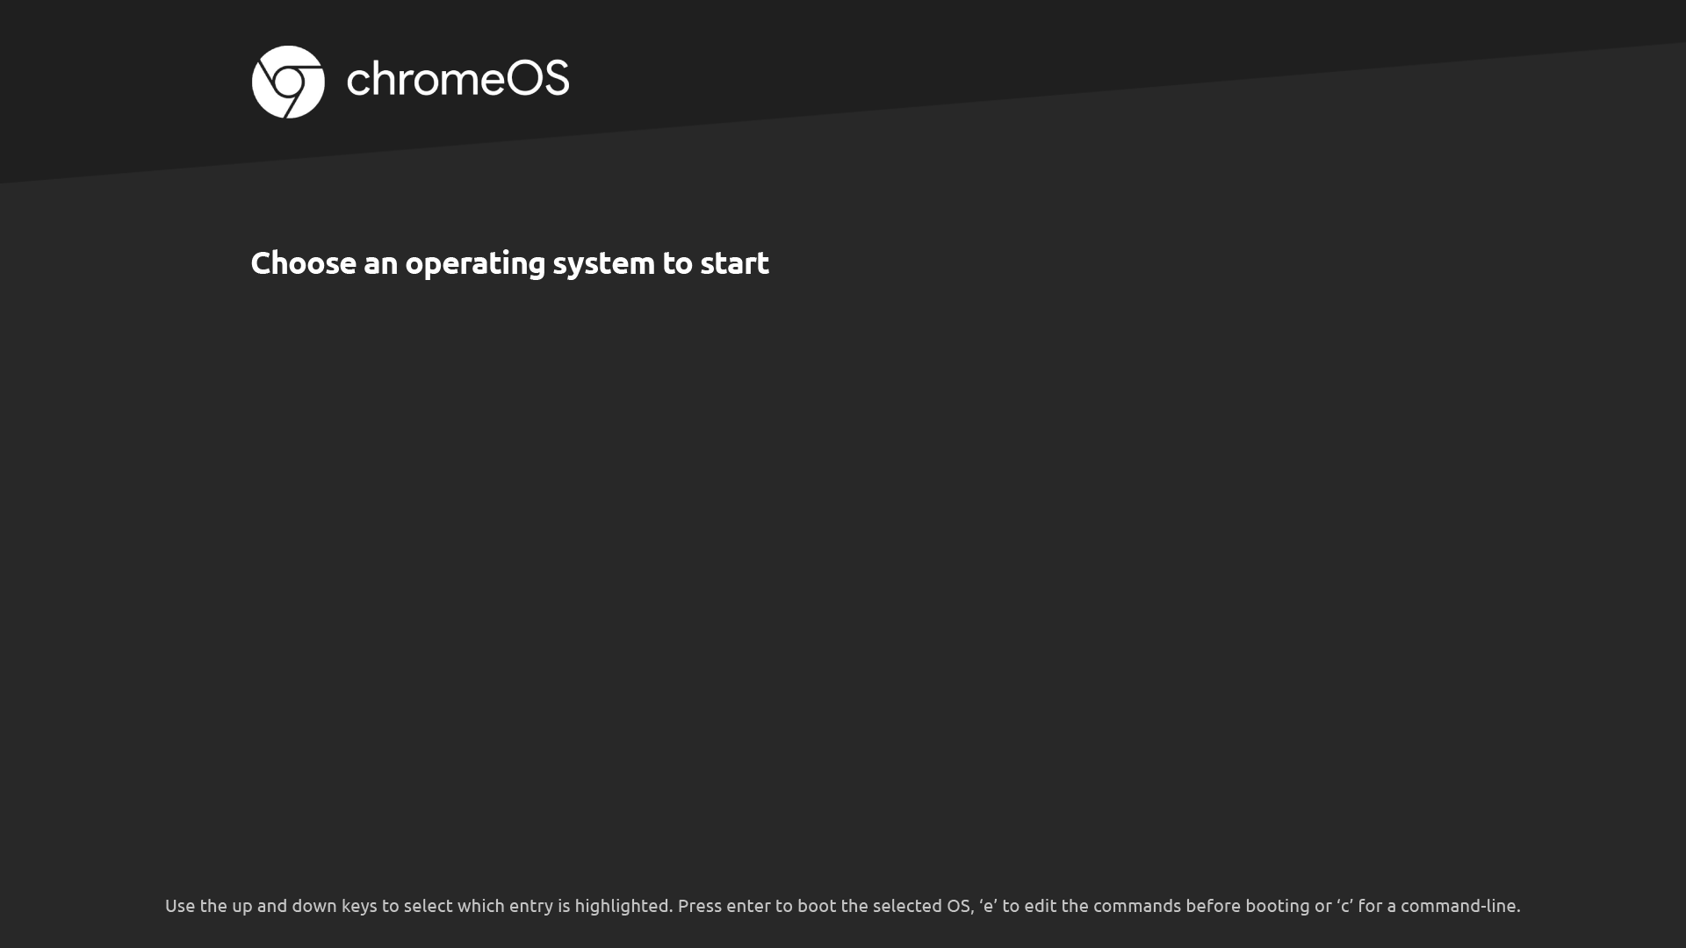Click the "command-line" word in the footer
Image resolution: width=1686 pixels, height=948 pixels.
point(1459,906)
